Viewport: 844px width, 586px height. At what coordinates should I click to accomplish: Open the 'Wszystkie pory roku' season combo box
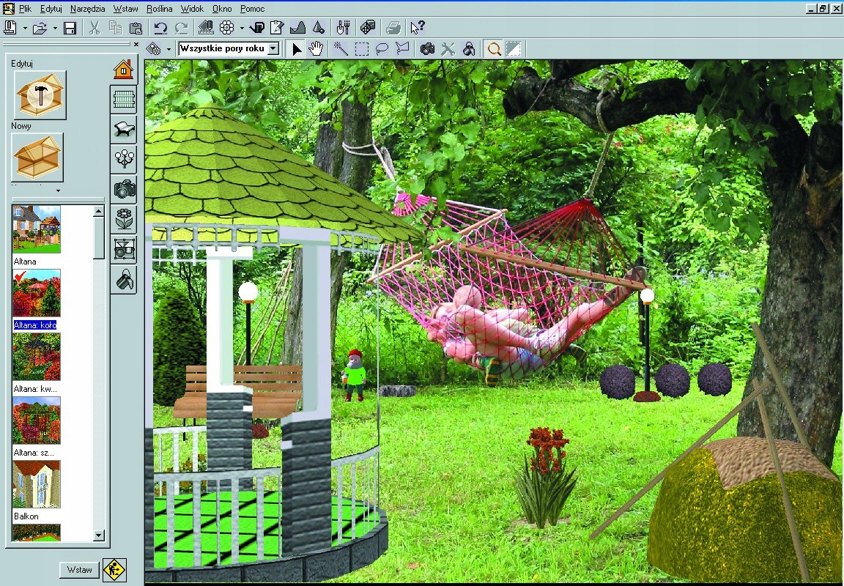[229, 48]
